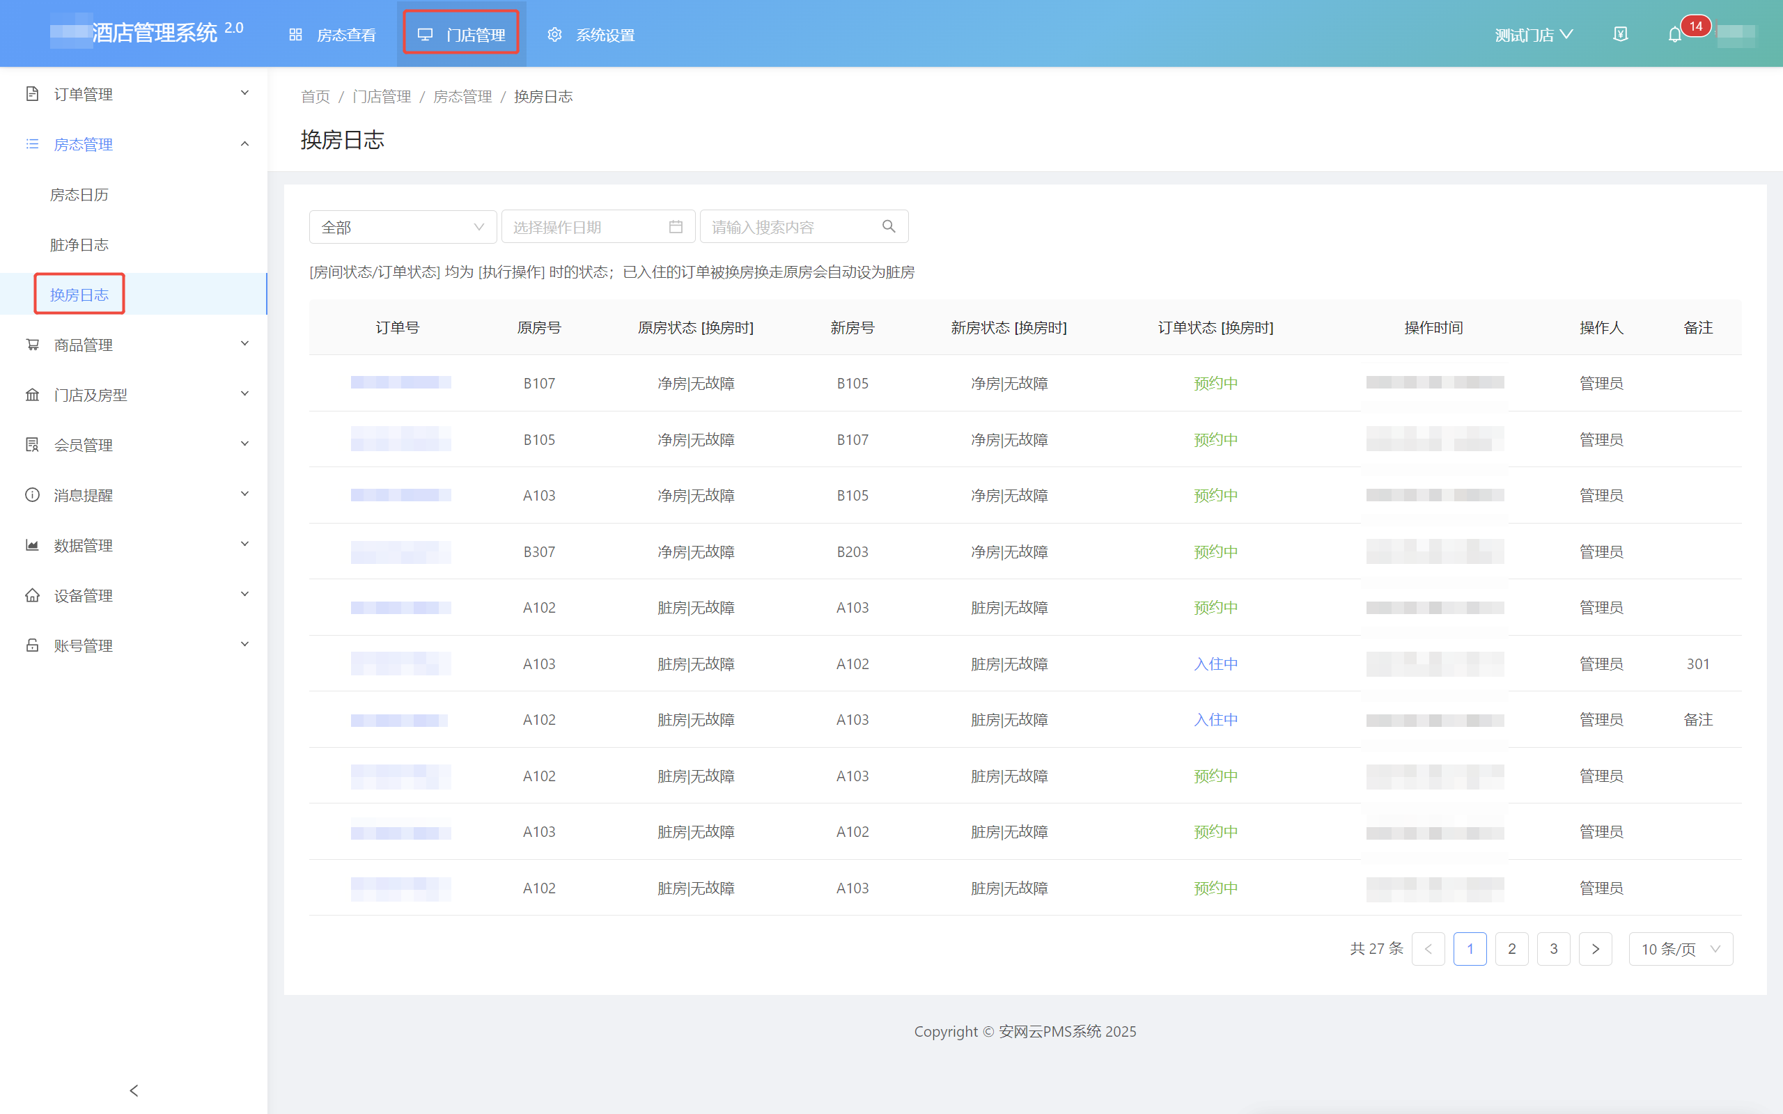Viewport: 1783px width, 1114px height.
Task: Go to next page arrow
Action: click(x=1596, y=949)
